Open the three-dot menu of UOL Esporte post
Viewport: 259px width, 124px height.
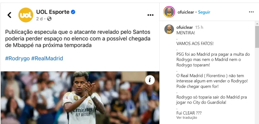coord(150,15)
